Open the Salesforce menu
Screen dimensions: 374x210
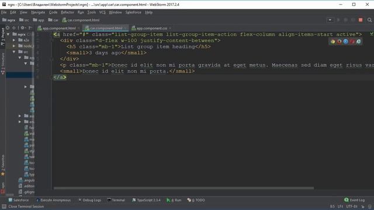point(133,12)
